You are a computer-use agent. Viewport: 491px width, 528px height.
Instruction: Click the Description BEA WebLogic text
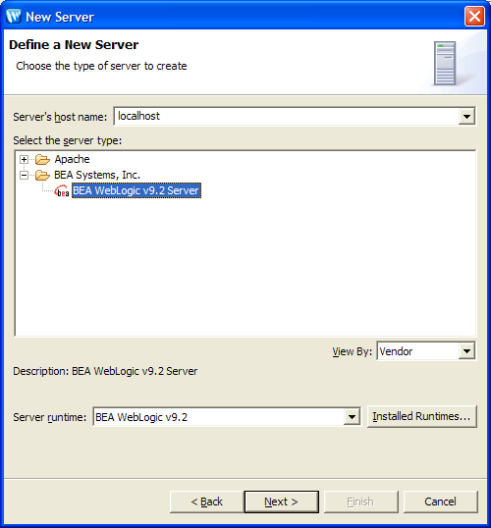coord(105,371)
